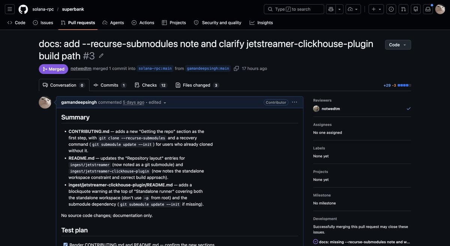Viewport: 450px width, 246px height.
Task: Open gamandeepsingh author link in comment header
Action: pyautogui.click(x=79, y=102)
